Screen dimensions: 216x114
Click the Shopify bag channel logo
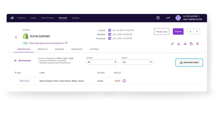[x=25, y=36]
